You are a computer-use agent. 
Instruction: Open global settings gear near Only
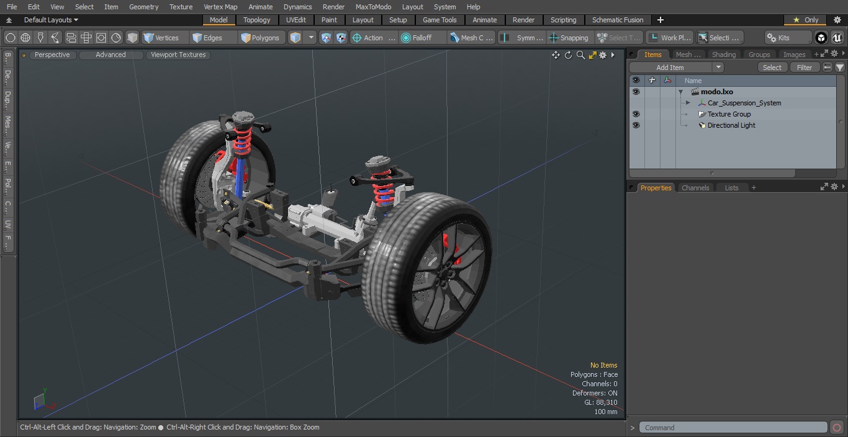point(837,20)
